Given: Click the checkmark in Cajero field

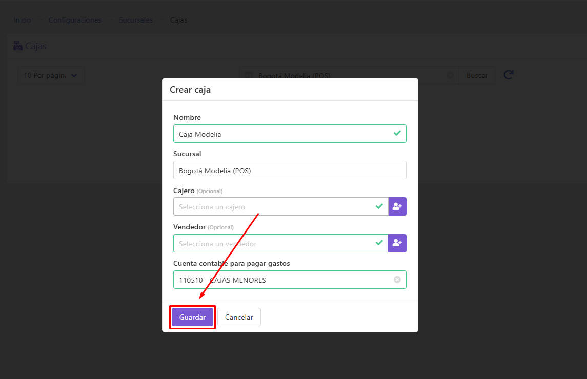Looking at the screenshot, I should coord(379,206).
